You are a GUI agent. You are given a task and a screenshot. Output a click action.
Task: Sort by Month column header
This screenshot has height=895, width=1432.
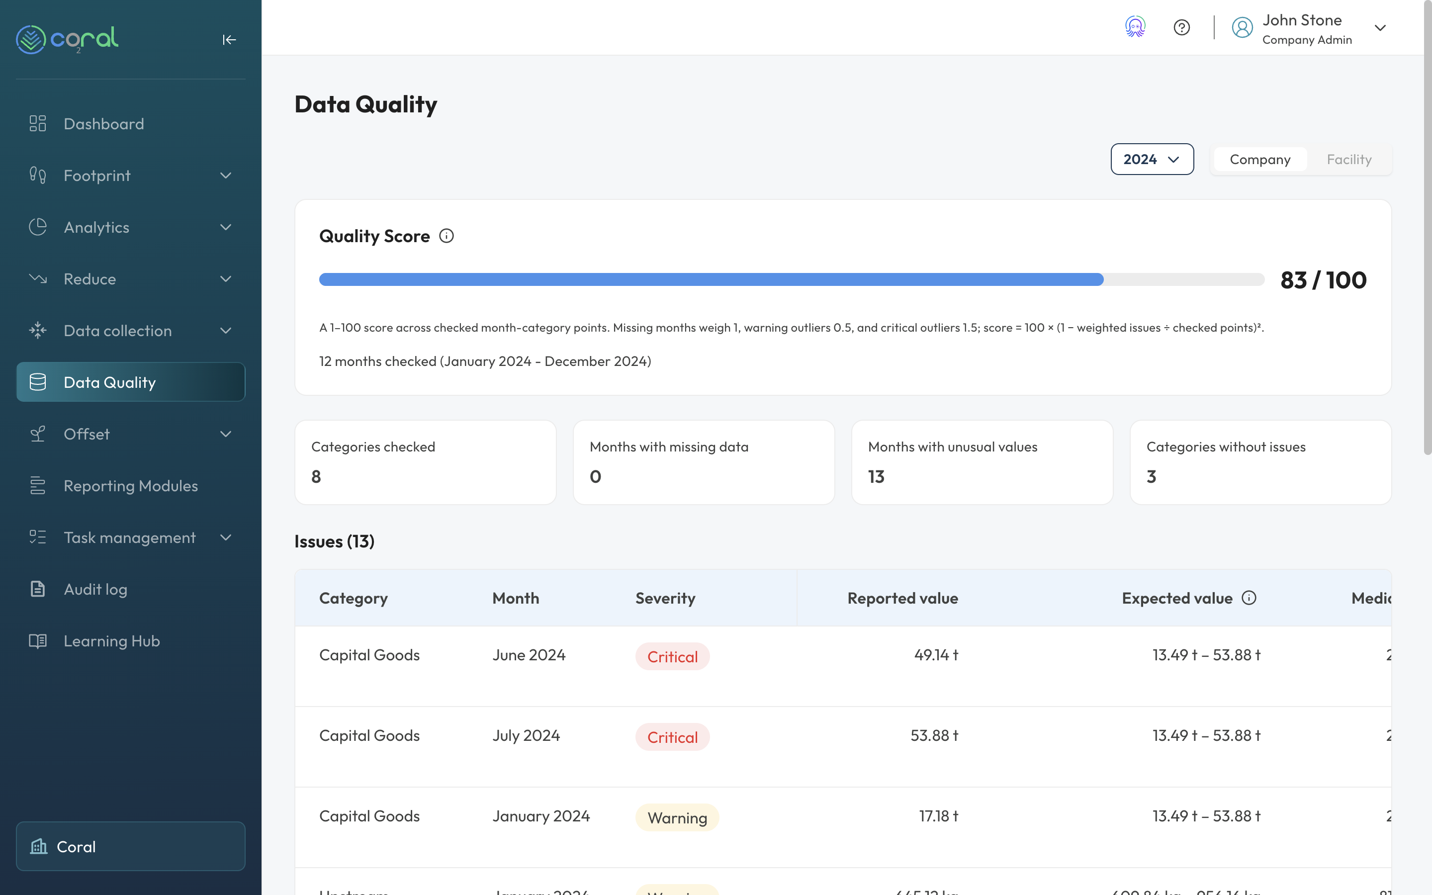pyautogui.click(x=516, y=598)
